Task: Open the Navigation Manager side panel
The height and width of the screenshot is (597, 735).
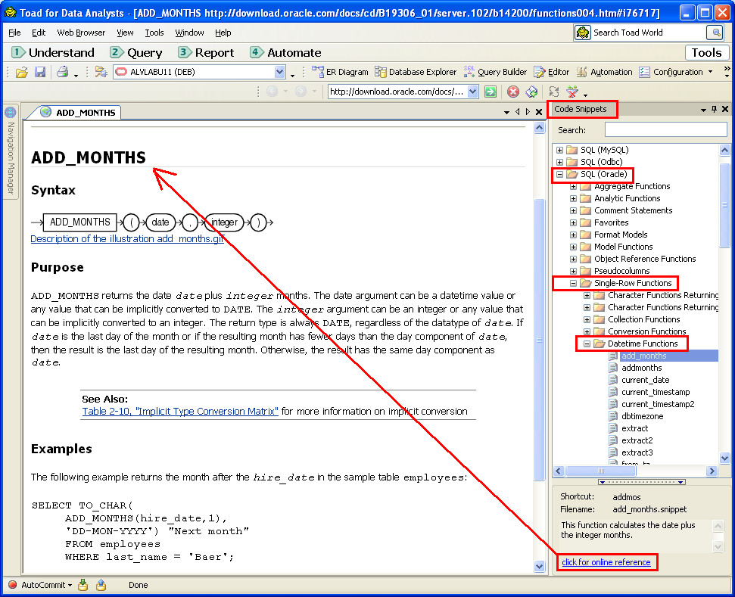Action: tap(11, 153)
